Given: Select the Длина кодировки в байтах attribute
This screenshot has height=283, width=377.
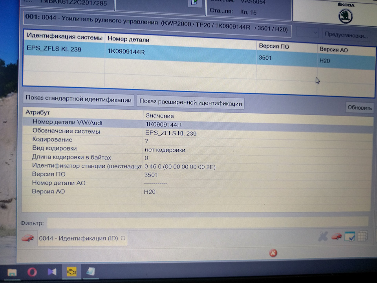Looking at the screenshot, I should click(71, 157).
